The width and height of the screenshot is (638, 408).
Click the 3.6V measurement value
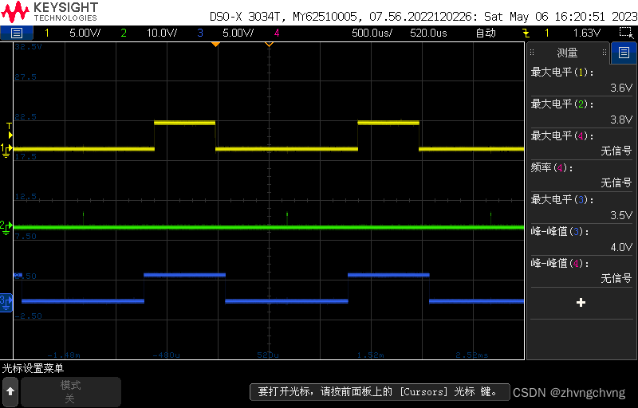coord(621,88)
